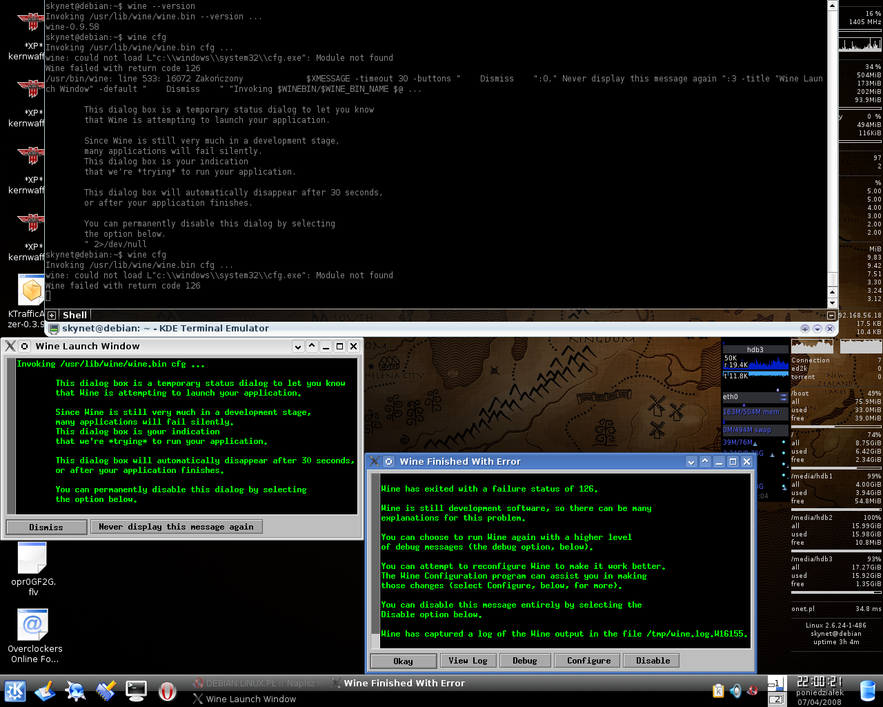Click the 'uptime 3h 4m' text

pyautogui.click(x=836, y=641)
